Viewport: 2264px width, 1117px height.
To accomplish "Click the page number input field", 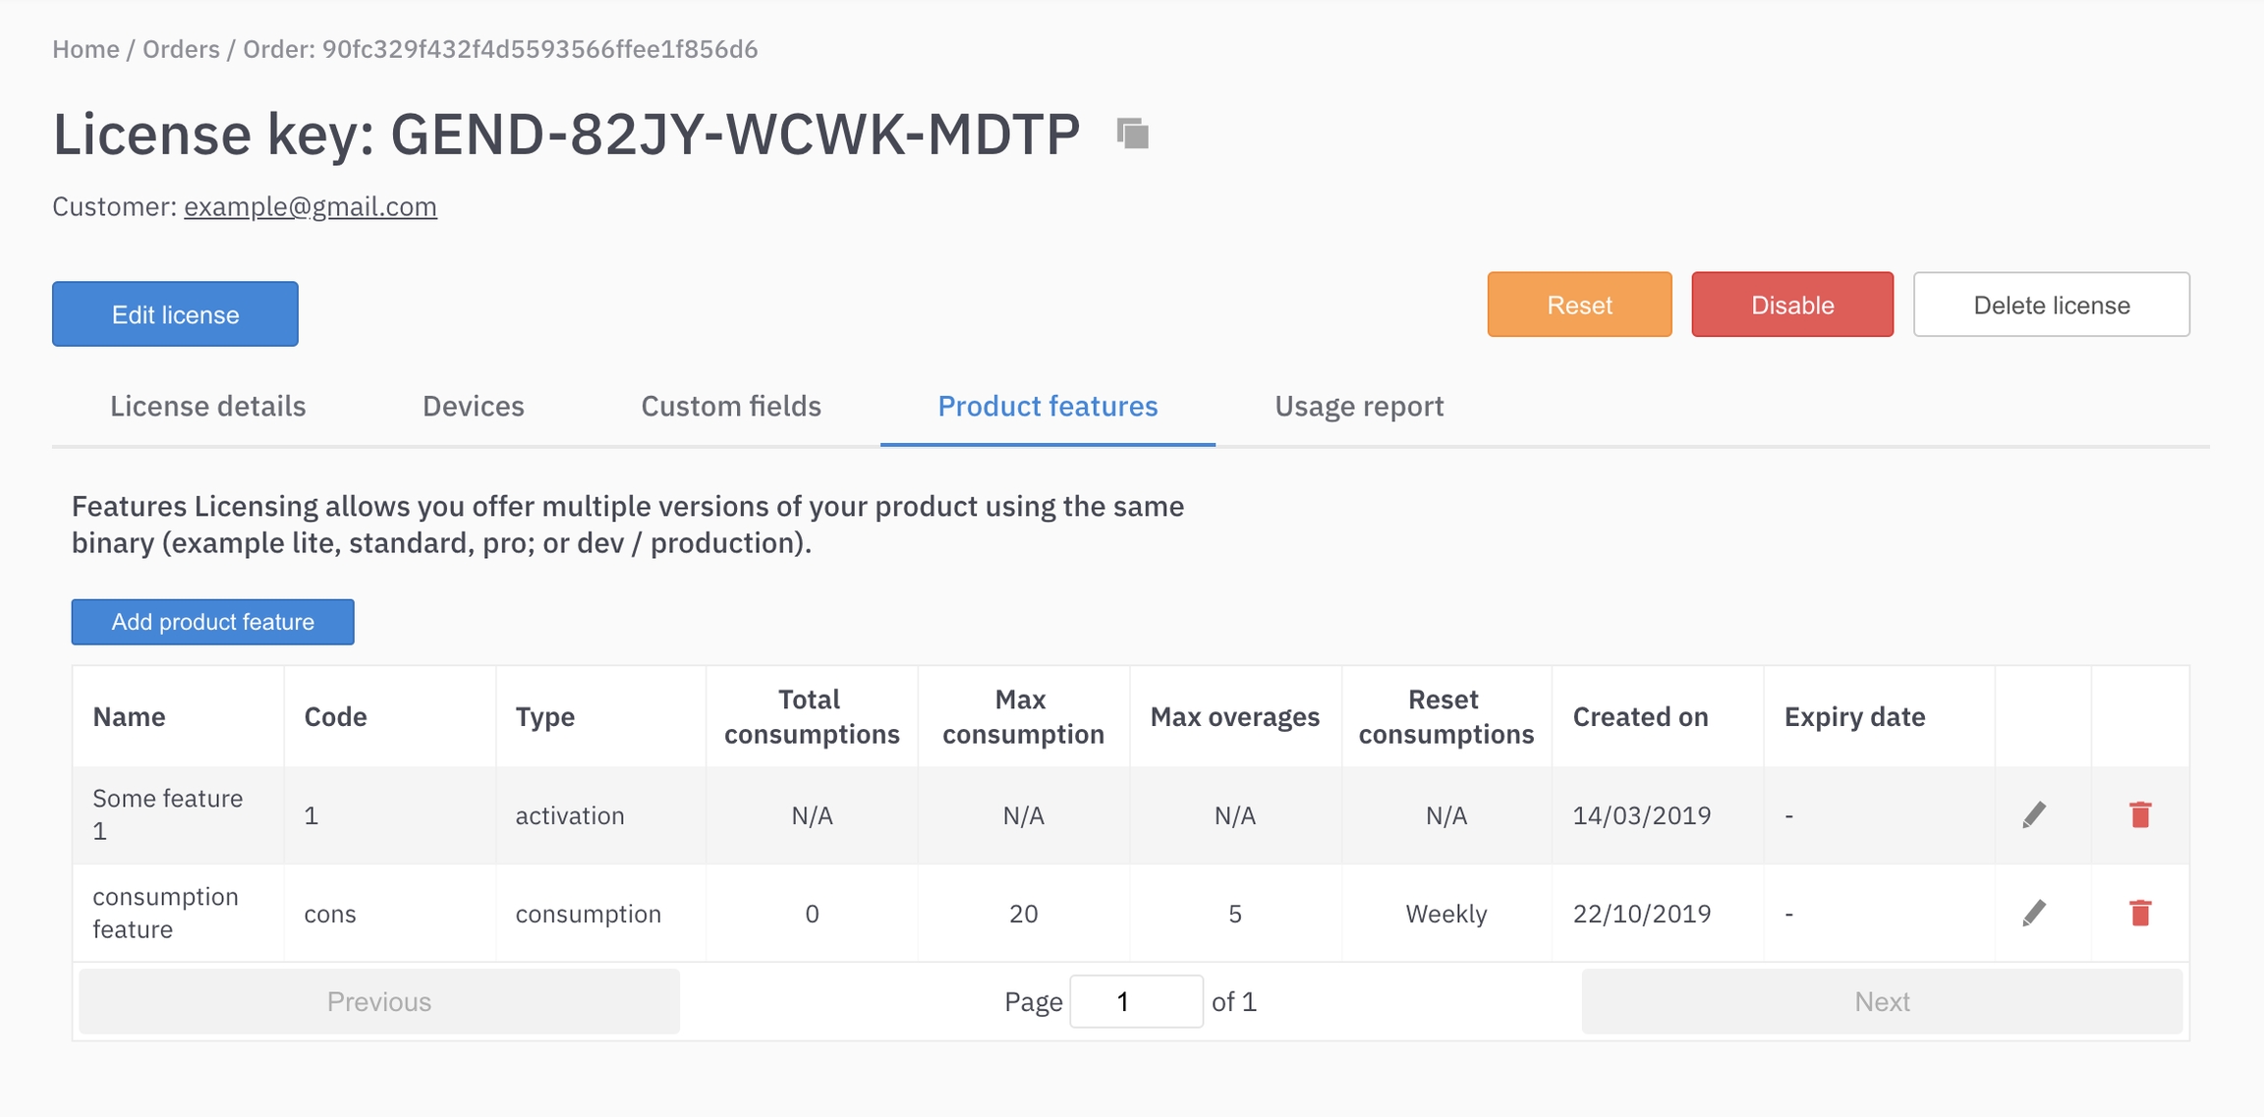I will tap(1135, 1001).
